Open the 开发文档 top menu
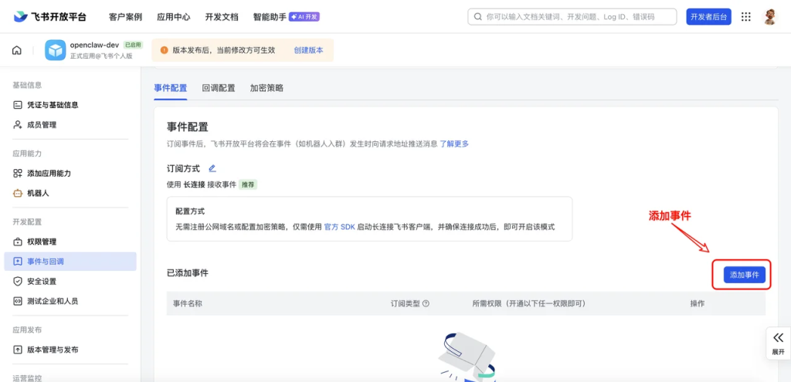The width and height of the screenshot is (791, 382). pyautogui.click(x=222, y=17)
